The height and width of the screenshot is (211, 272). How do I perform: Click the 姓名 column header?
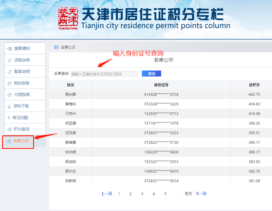(70, 85)
